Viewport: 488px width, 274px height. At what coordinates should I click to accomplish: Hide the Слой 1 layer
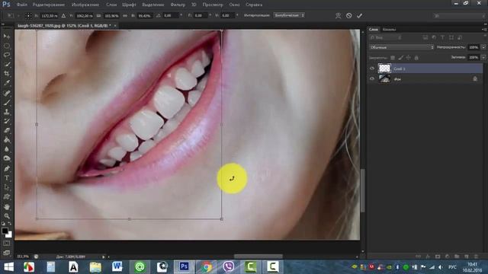[x=372, y=68]
